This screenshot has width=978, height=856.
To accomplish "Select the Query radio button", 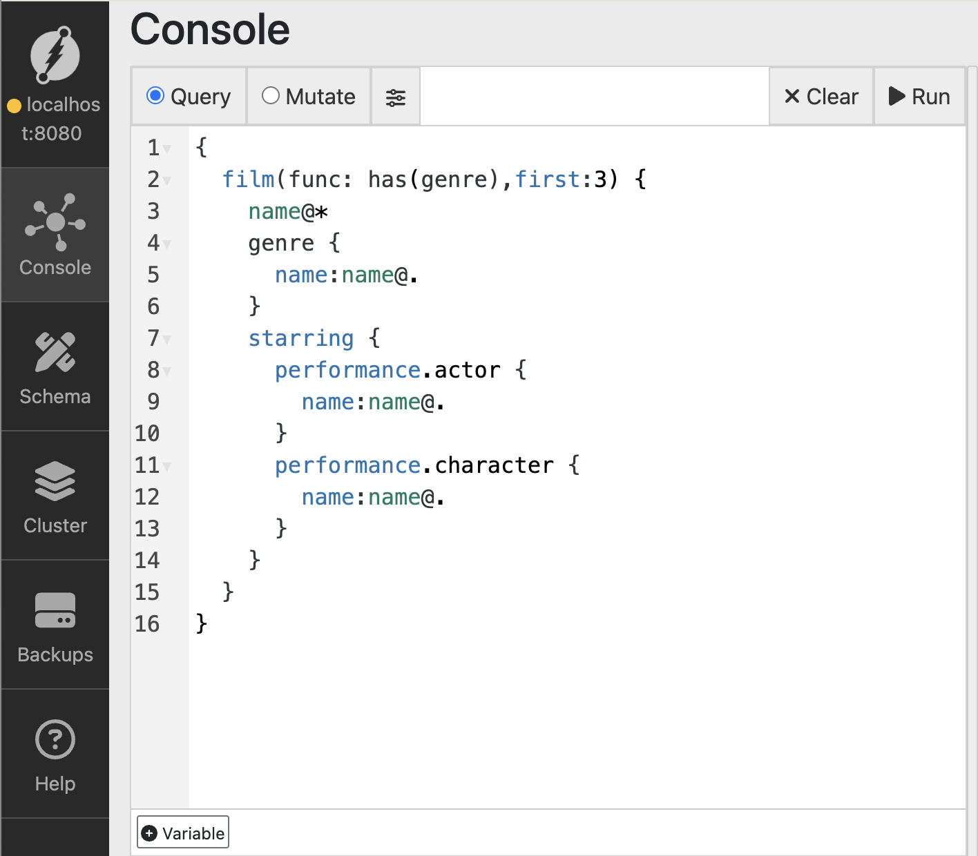I will click(x=155, y=96).
